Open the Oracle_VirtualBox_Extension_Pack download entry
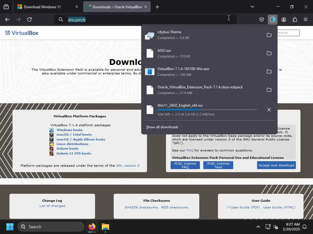This screenshot has height=234, width=313. point(209,90)
